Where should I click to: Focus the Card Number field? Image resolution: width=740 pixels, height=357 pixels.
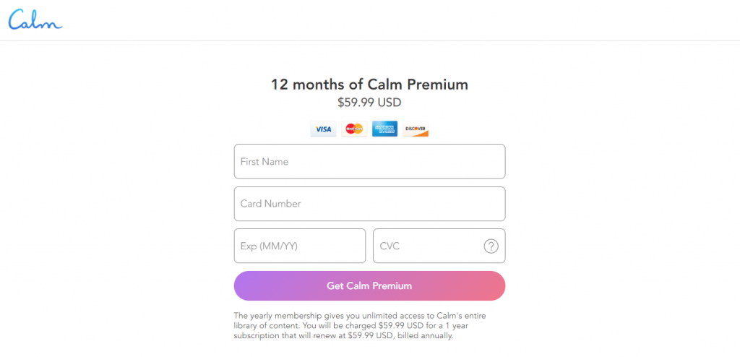coord(369,204)
